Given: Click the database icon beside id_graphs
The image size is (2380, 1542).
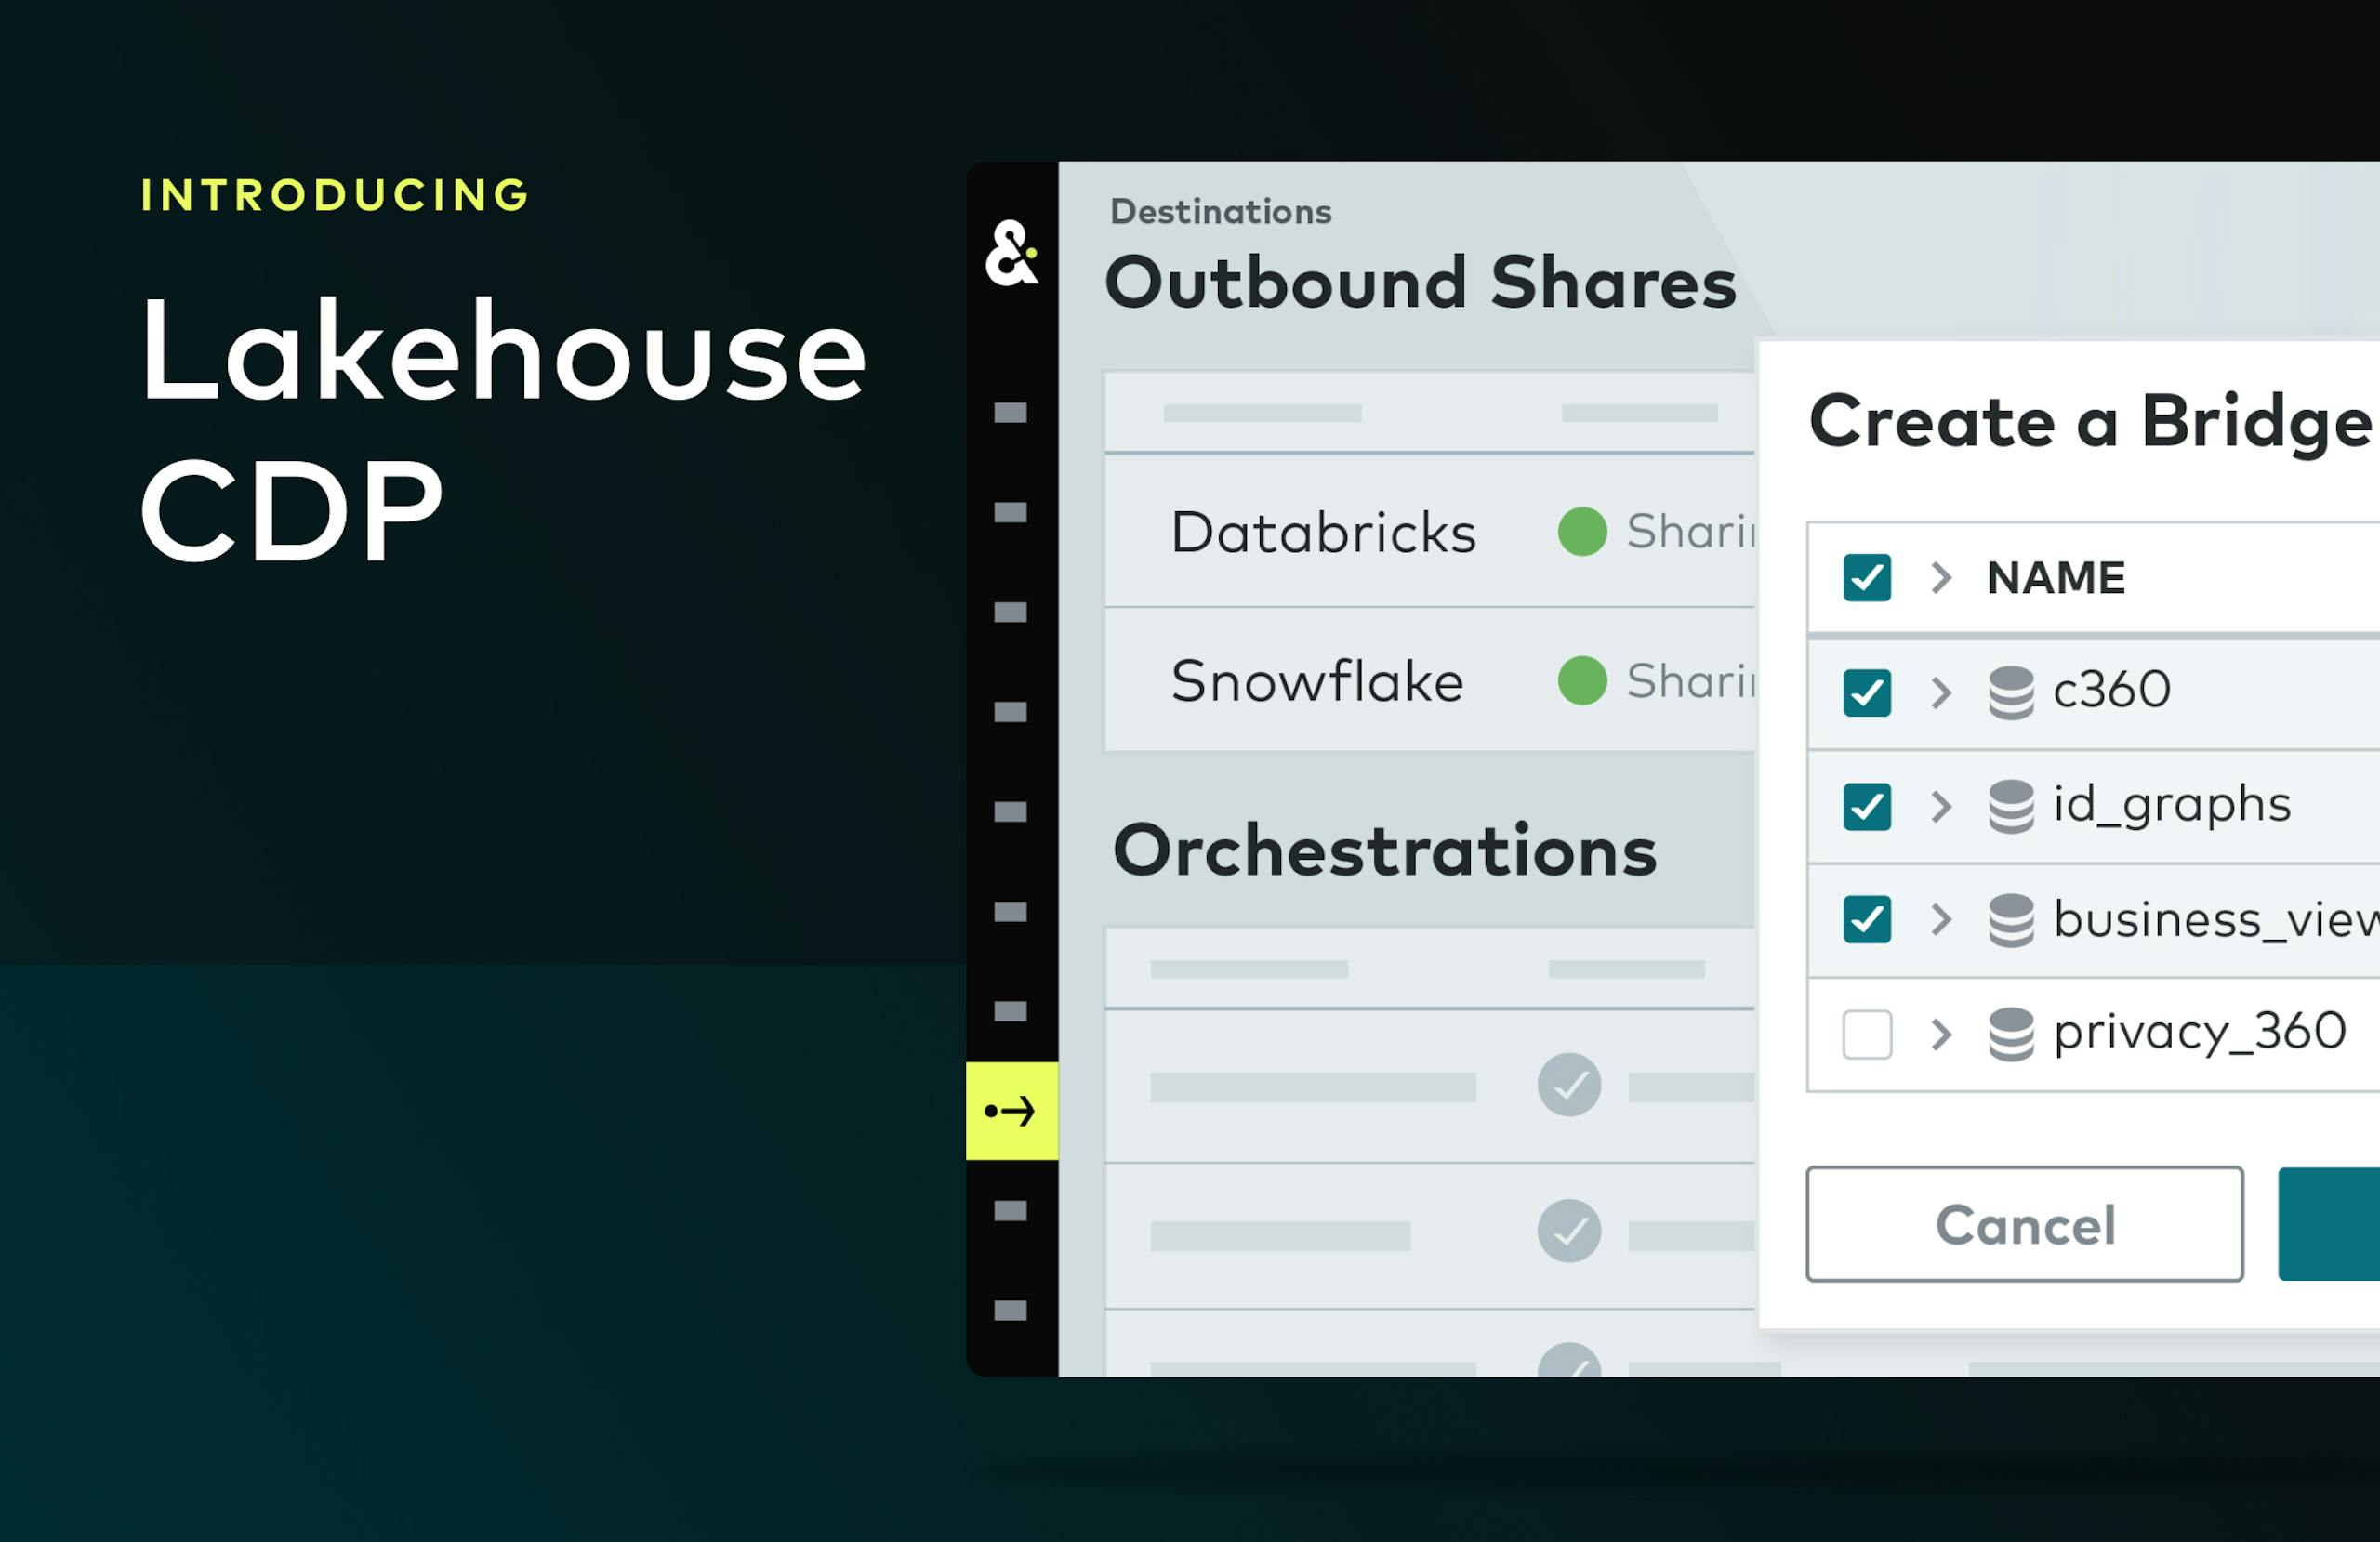Looking at the screenshot, I should pyautogui.click(x=2011, y=806).
